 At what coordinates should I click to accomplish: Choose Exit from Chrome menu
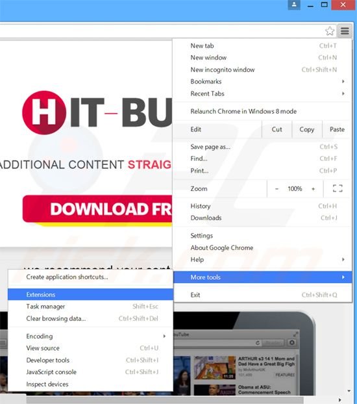pyautogui.click(x=263, y=295)
